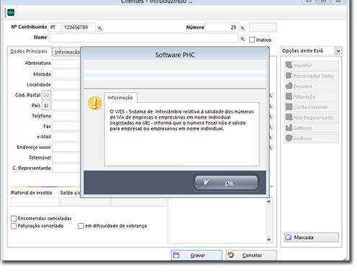Image resolution: width=357 pixels, height=277 pixels.
Task: Toggle the Inativo checkbox
Action: (x=252, y=40)
